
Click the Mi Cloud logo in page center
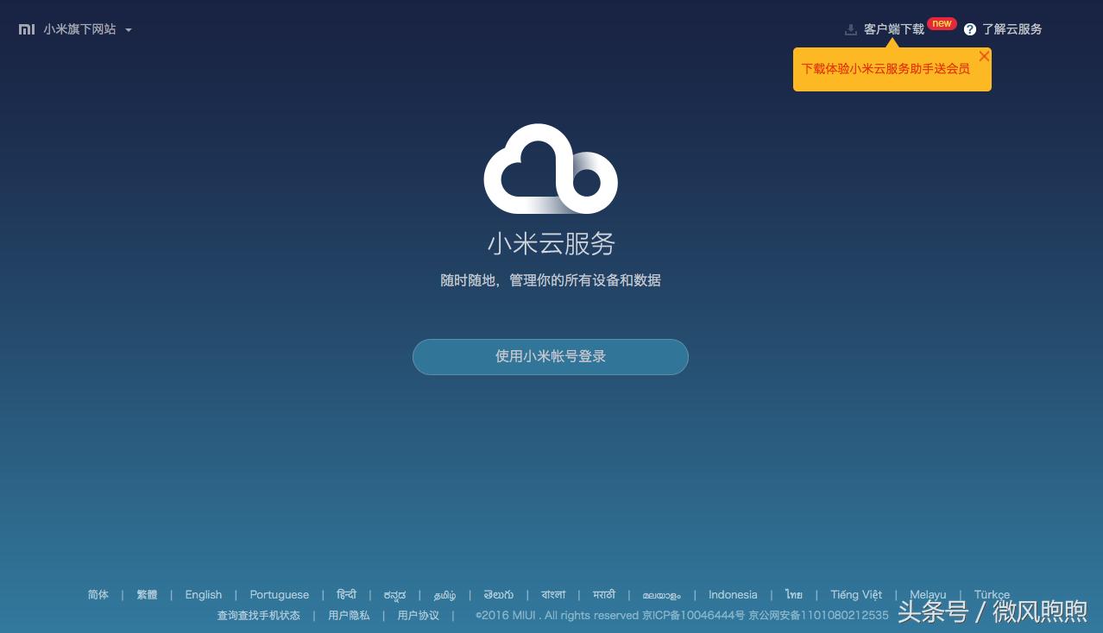pyautogui.click(x=551, y=170)
